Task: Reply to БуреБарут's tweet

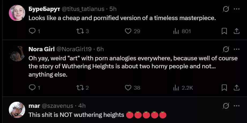Action: coord(32,31)
